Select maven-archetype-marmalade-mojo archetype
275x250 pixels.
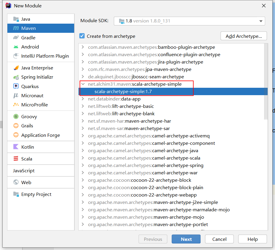click(159, 210)
